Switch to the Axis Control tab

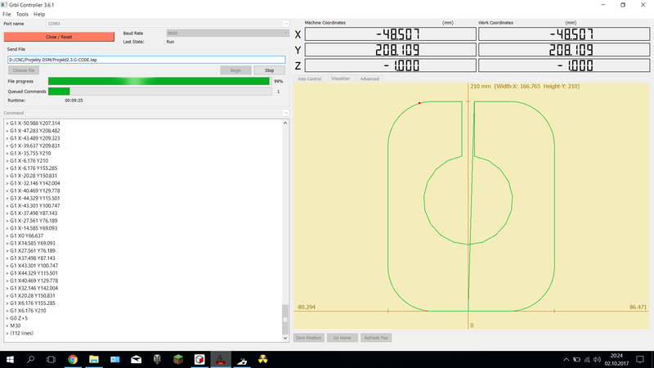(x=310, y=79)
